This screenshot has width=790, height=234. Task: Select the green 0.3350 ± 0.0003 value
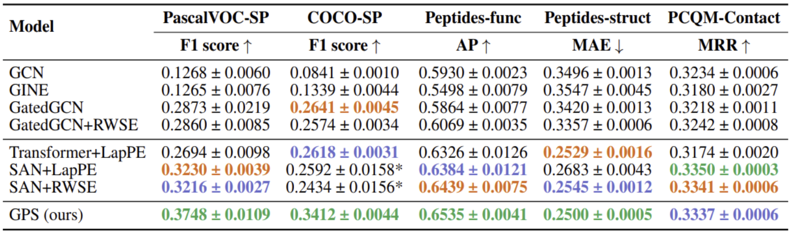click(724, 170)
